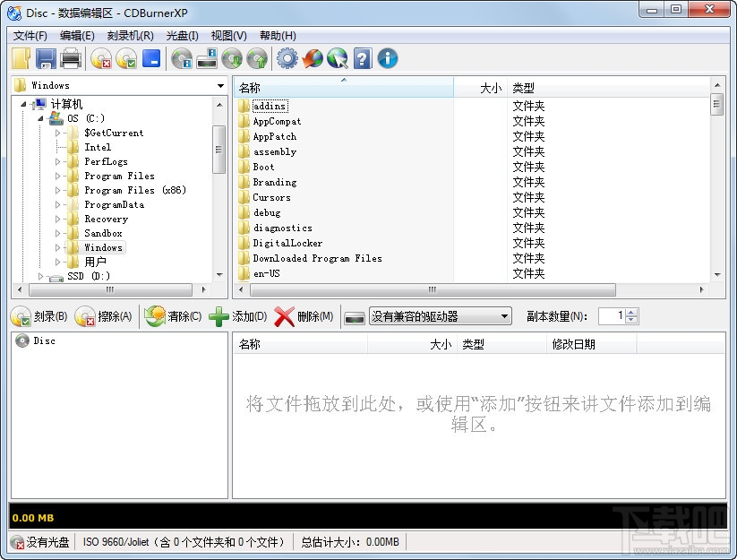
Task: Sort file list by 名称 column header
Action: point(343,88)
